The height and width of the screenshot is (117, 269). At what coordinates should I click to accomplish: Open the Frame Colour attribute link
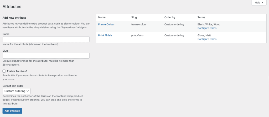[106, 24]
